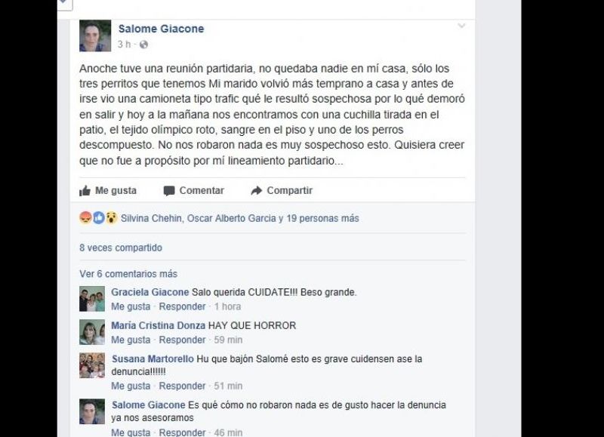Open Salome Giacone's profile name link
Image resolution: width=604 pixels, height=437 pixels.
[161, 29]
